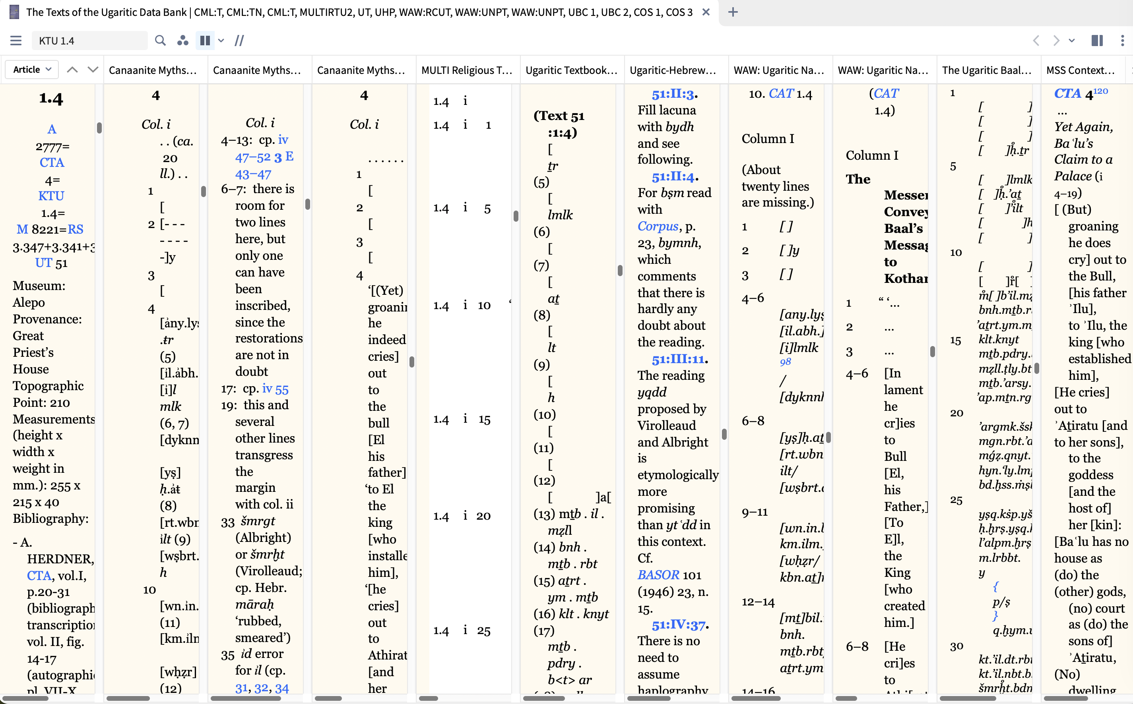Navigate forward using the right chevron arrow
The height and width of the screenshot is (704, 1133).
point(1056,41)
